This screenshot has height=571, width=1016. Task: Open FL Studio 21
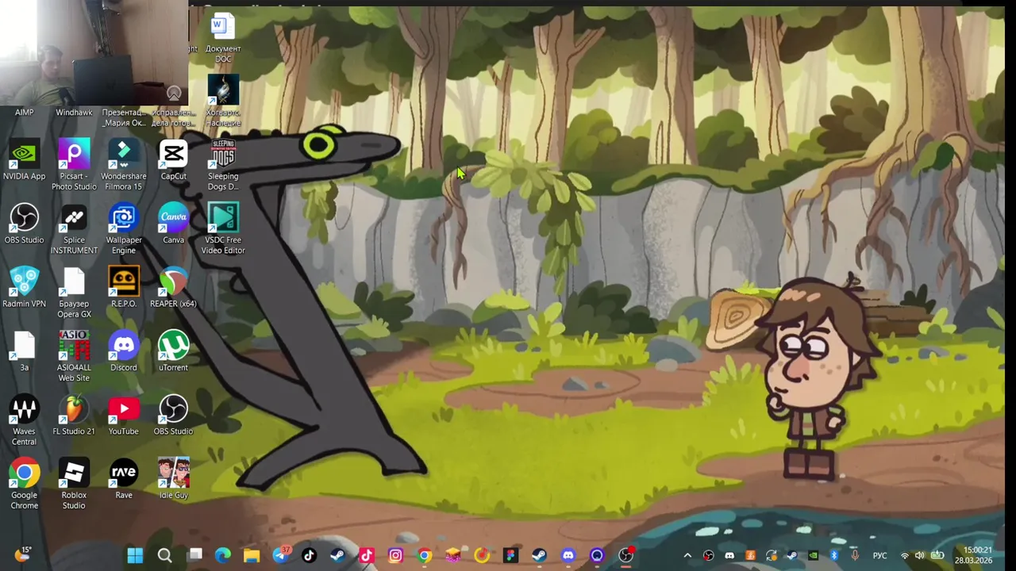click(74, 416)
